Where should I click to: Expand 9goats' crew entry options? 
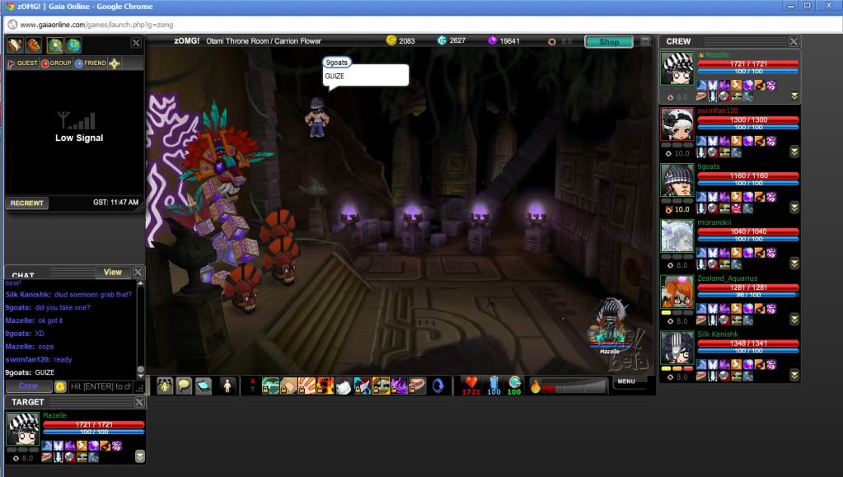point(794,208)
